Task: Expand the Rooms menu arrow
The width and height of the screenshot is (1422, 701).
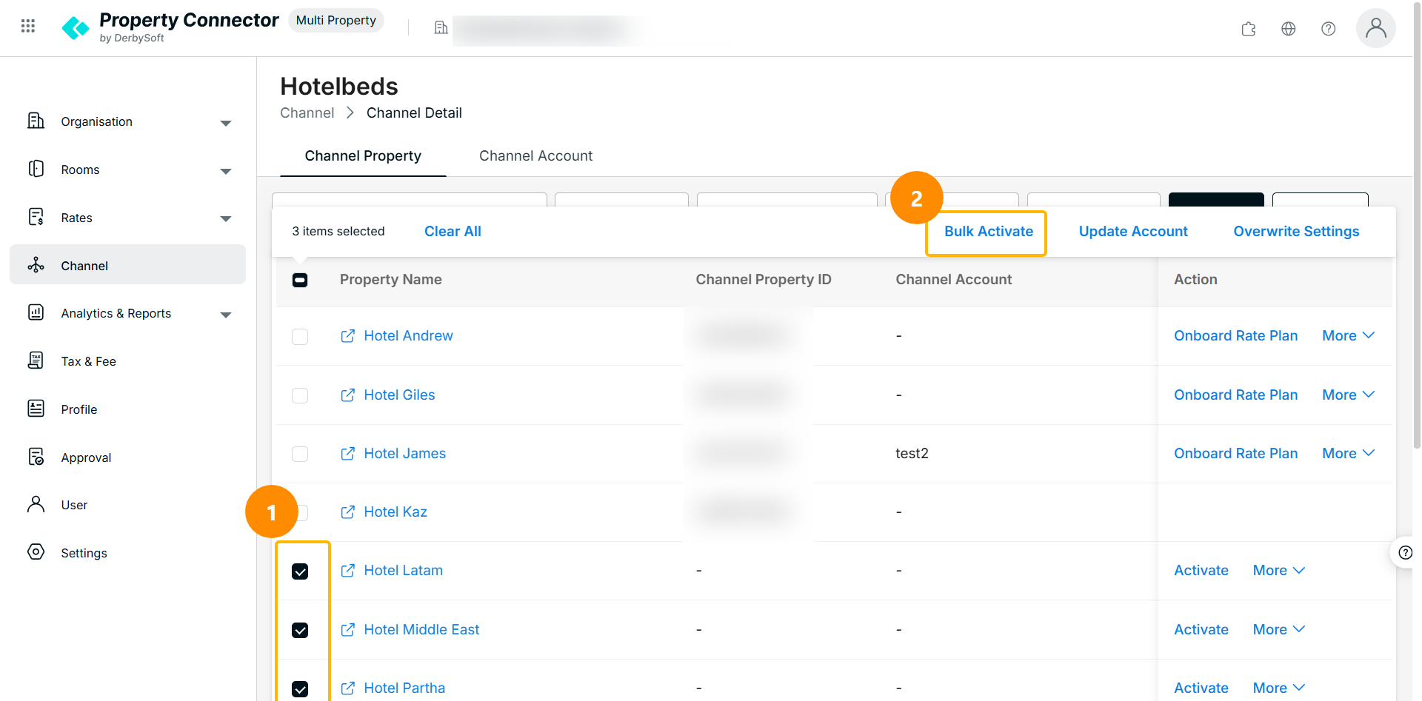Action: 226,171
